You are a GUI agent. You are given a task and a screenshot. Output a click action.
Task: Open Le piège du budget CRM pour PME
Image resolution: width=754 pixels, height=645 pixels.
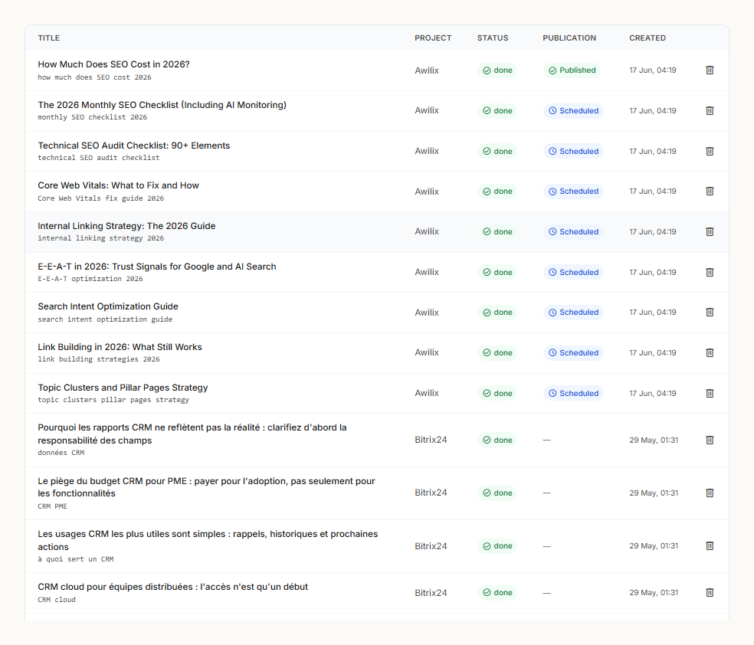coord(206,487)
